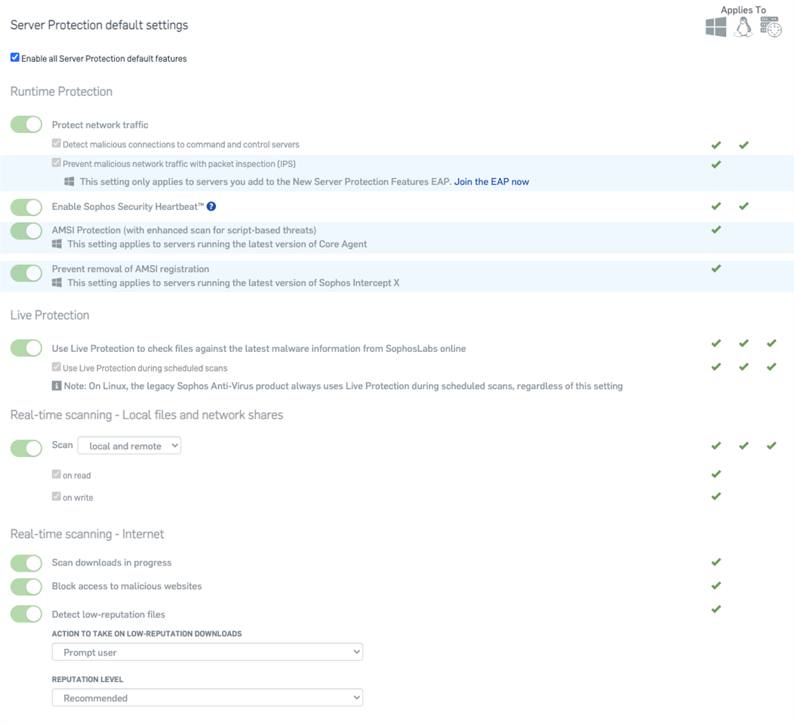Toggle the Detect low-reputation files switch
794x725 pixels.
point(26,614)
